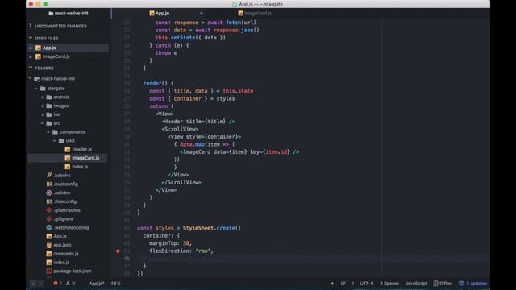Click the red lint marker on line 45 gutter
This screenshot has height=290, width=516.
[118, 251]
